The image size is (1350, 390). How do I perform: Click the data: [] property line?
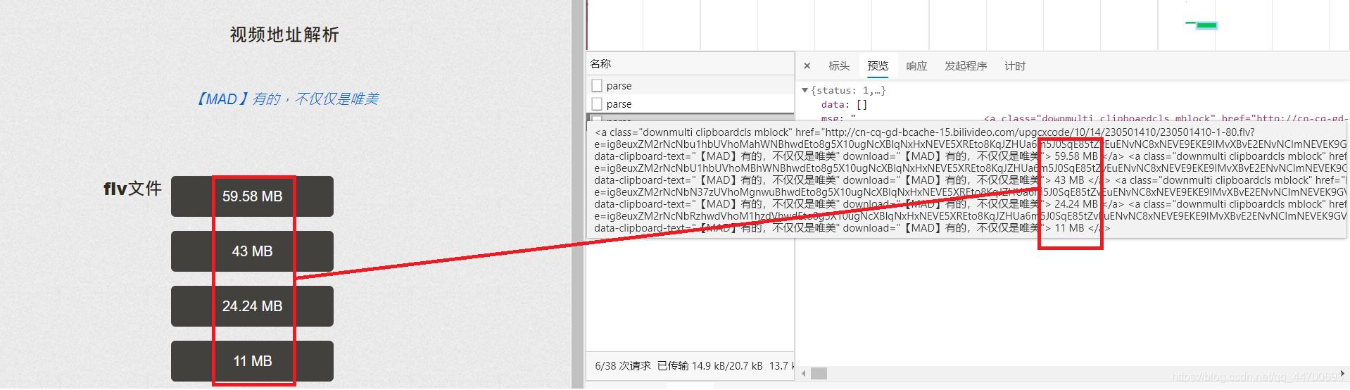844,105
